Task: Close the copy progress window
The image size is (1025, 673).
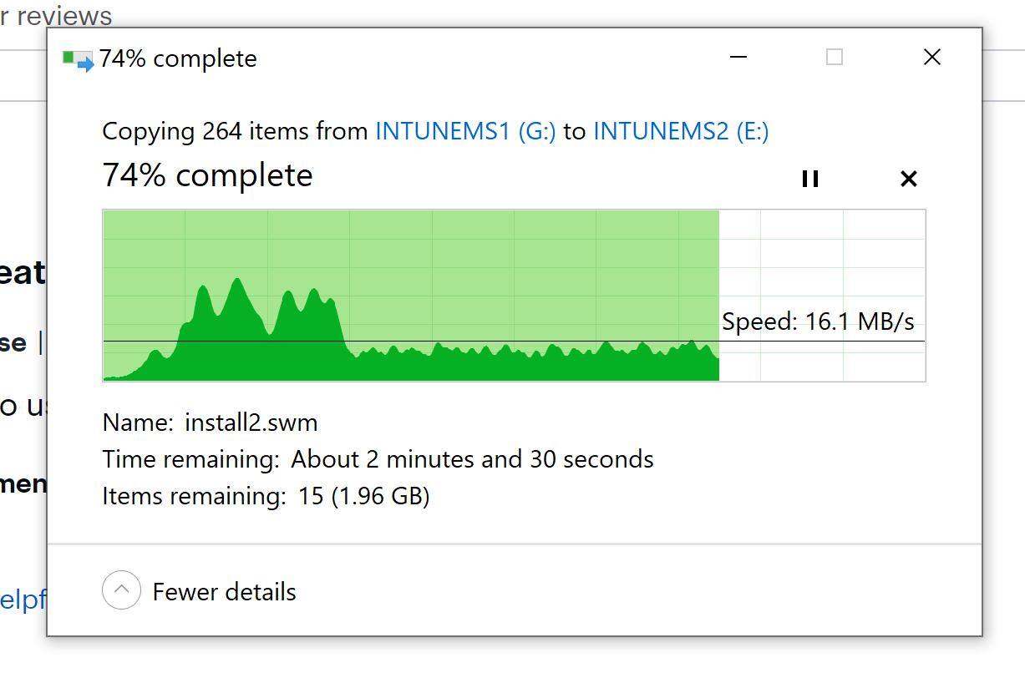Action: click(x=931, y=58)
